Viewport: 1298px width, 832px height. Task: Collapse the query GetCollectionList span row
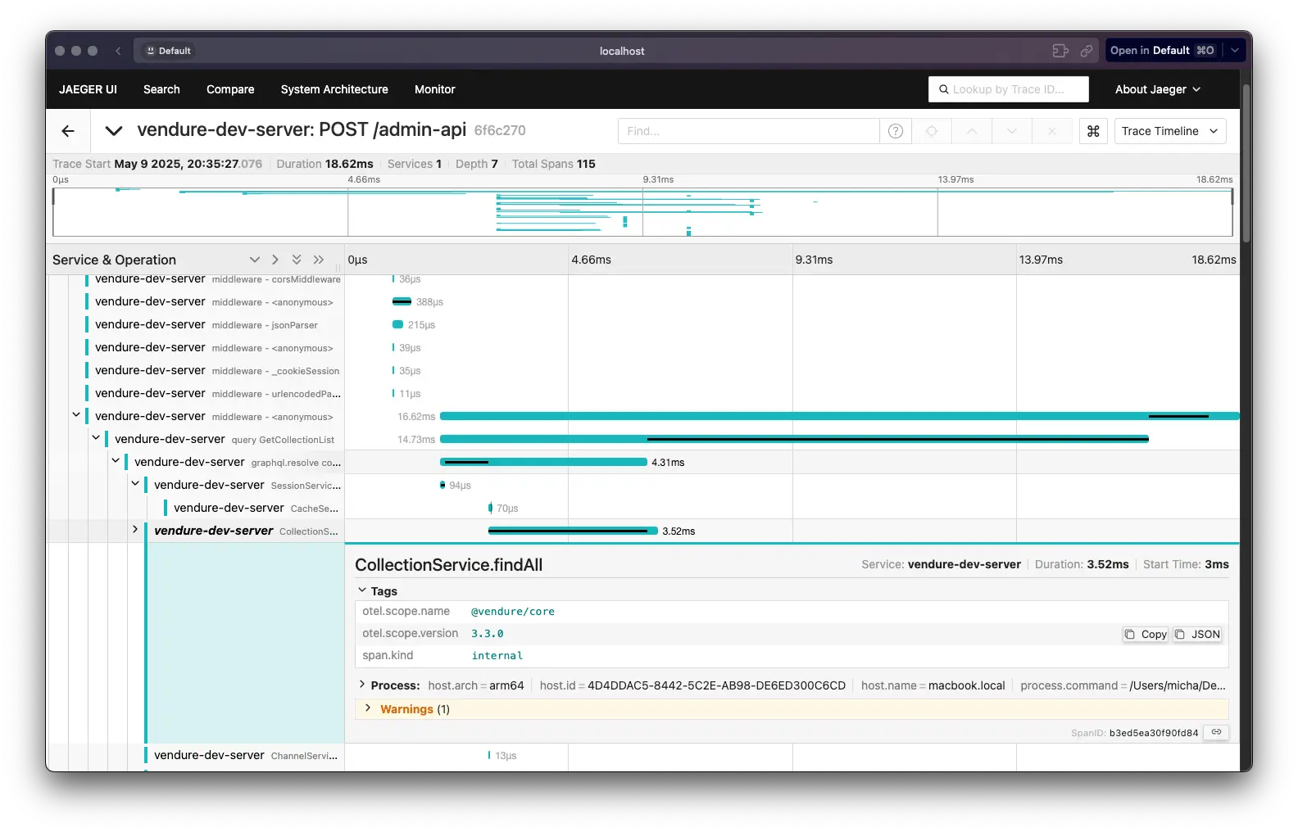click(x=96, y=438)
